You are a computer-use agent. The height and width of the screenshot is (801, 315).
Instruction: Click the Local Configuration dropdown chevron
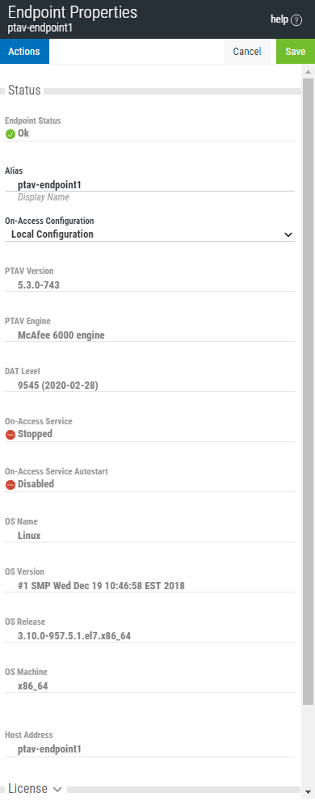pos(288,235)
